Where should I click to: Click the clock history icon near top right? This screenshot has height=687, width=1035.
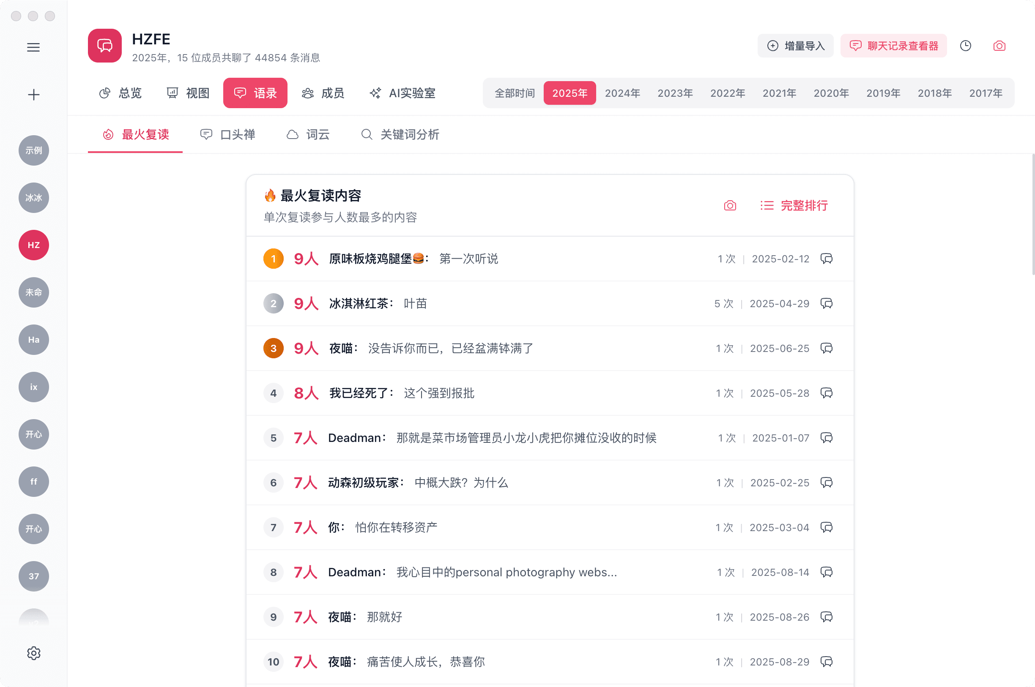965,46
